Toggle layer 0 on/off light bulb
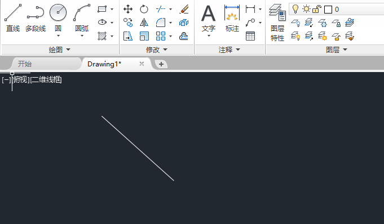The image size is (384, 224). [295, 9]
